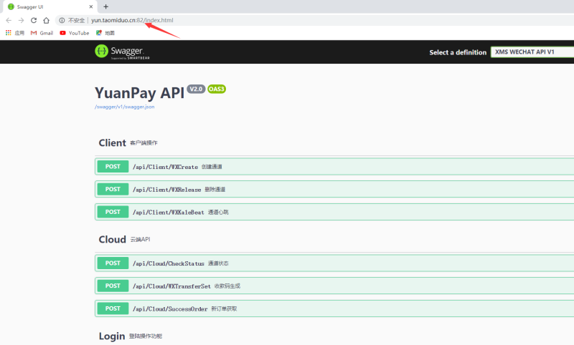574x345 pixels.
Task: Click the V2.0 version badge
Action: pyautogui.click(x=196, y=89)
